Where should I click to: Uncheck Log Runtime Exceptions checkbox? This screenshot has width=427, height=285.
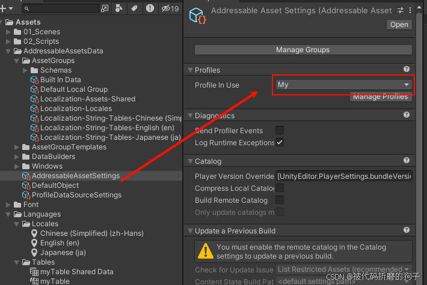[x=280, y=142]
